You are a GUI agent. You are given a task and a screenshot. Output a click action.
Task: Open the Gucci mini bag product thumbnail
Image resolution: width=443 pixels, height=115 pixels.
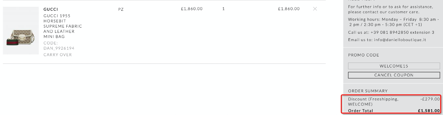coord(21,31)
